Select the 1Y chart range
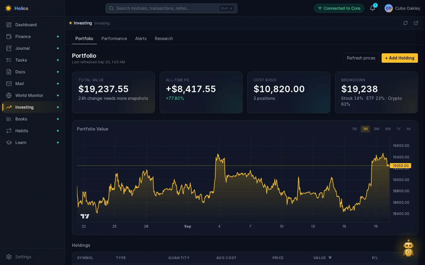Viewport: 425px width, 265px height. 399,129
